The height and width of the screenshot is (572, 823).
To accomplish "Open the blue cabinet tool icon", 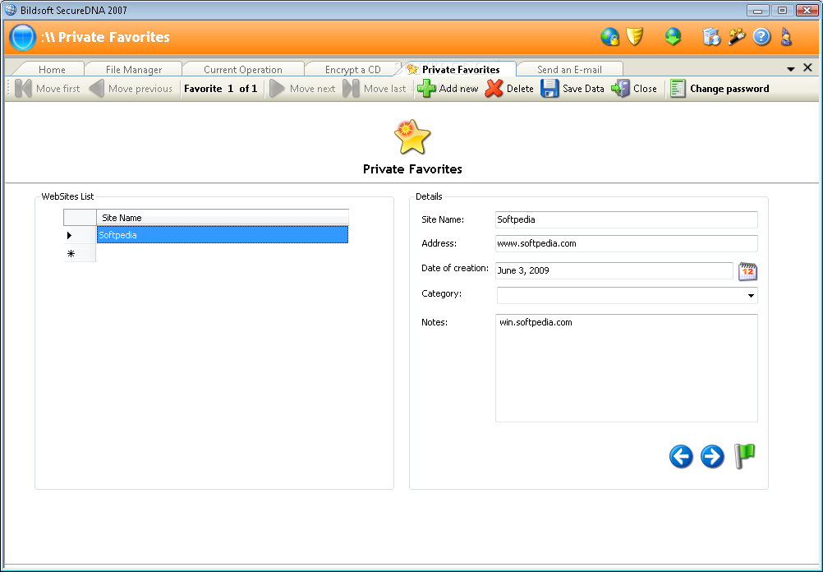I will coord(711,37).
